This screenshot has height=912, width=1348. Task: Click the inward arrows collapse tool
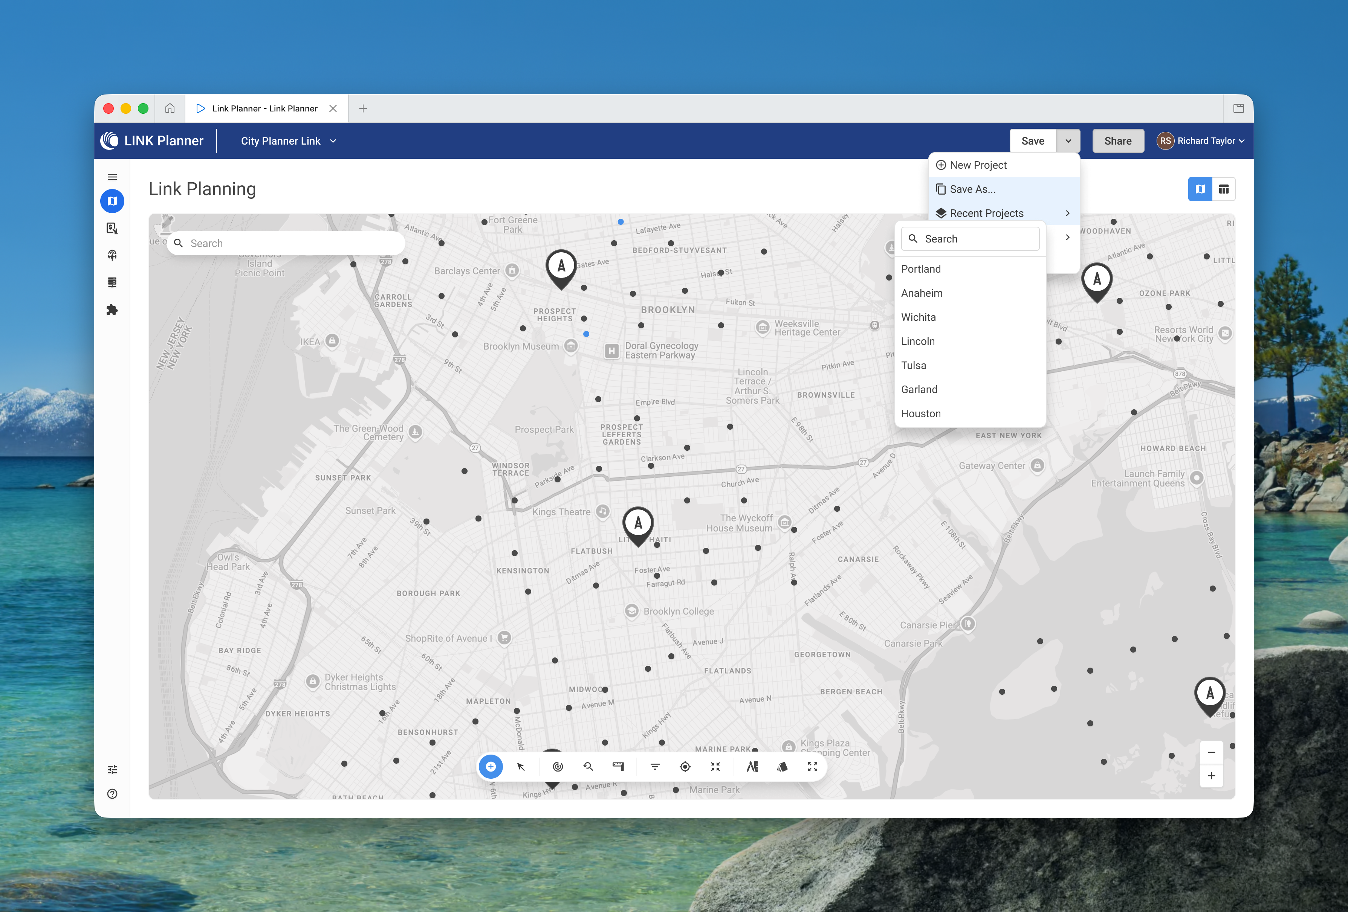[715, 767]
